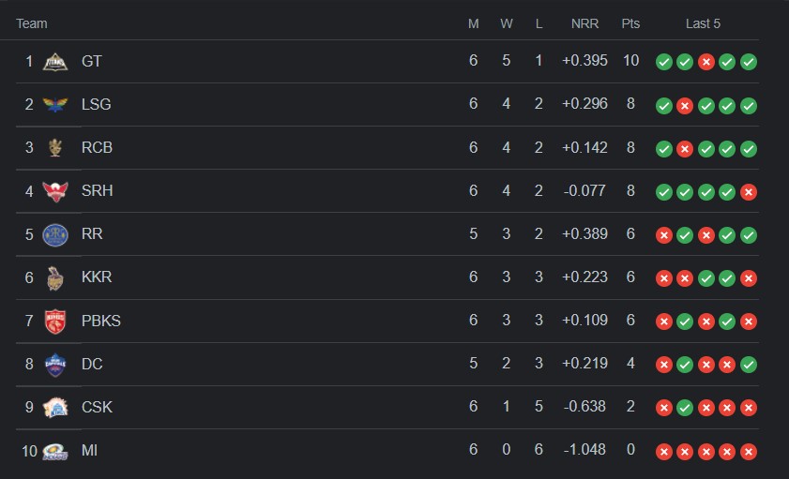Viewport: 789px width, 479px height.
Task: Open the Mumbai Indians logo
Action: pyautogui.click(x=55, y=451)
